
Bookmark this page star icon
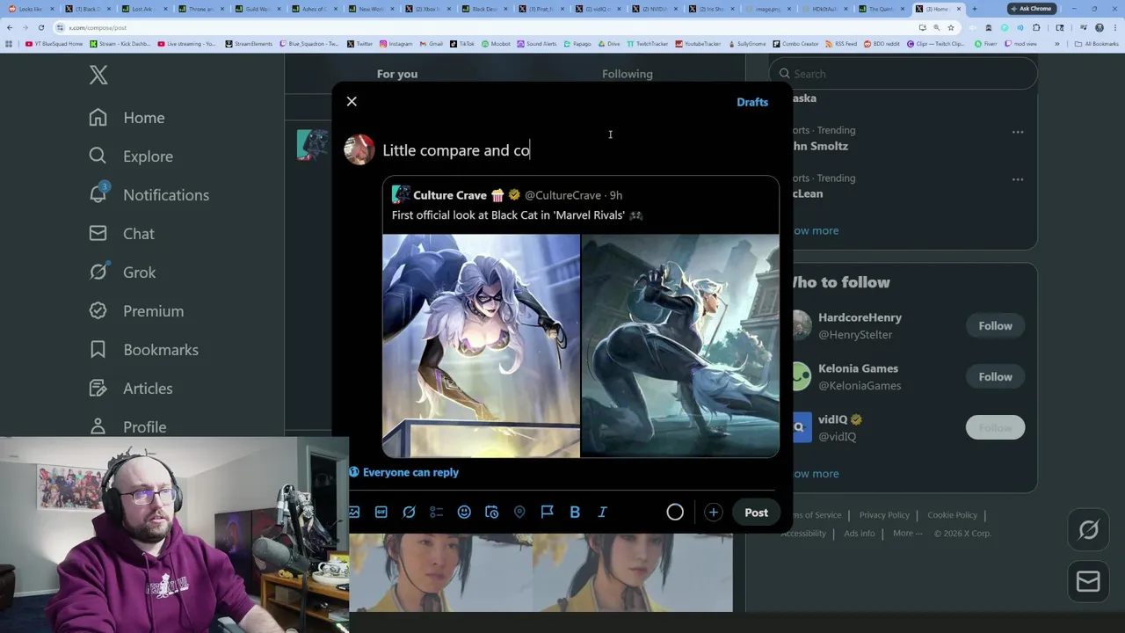coord(950,27)
